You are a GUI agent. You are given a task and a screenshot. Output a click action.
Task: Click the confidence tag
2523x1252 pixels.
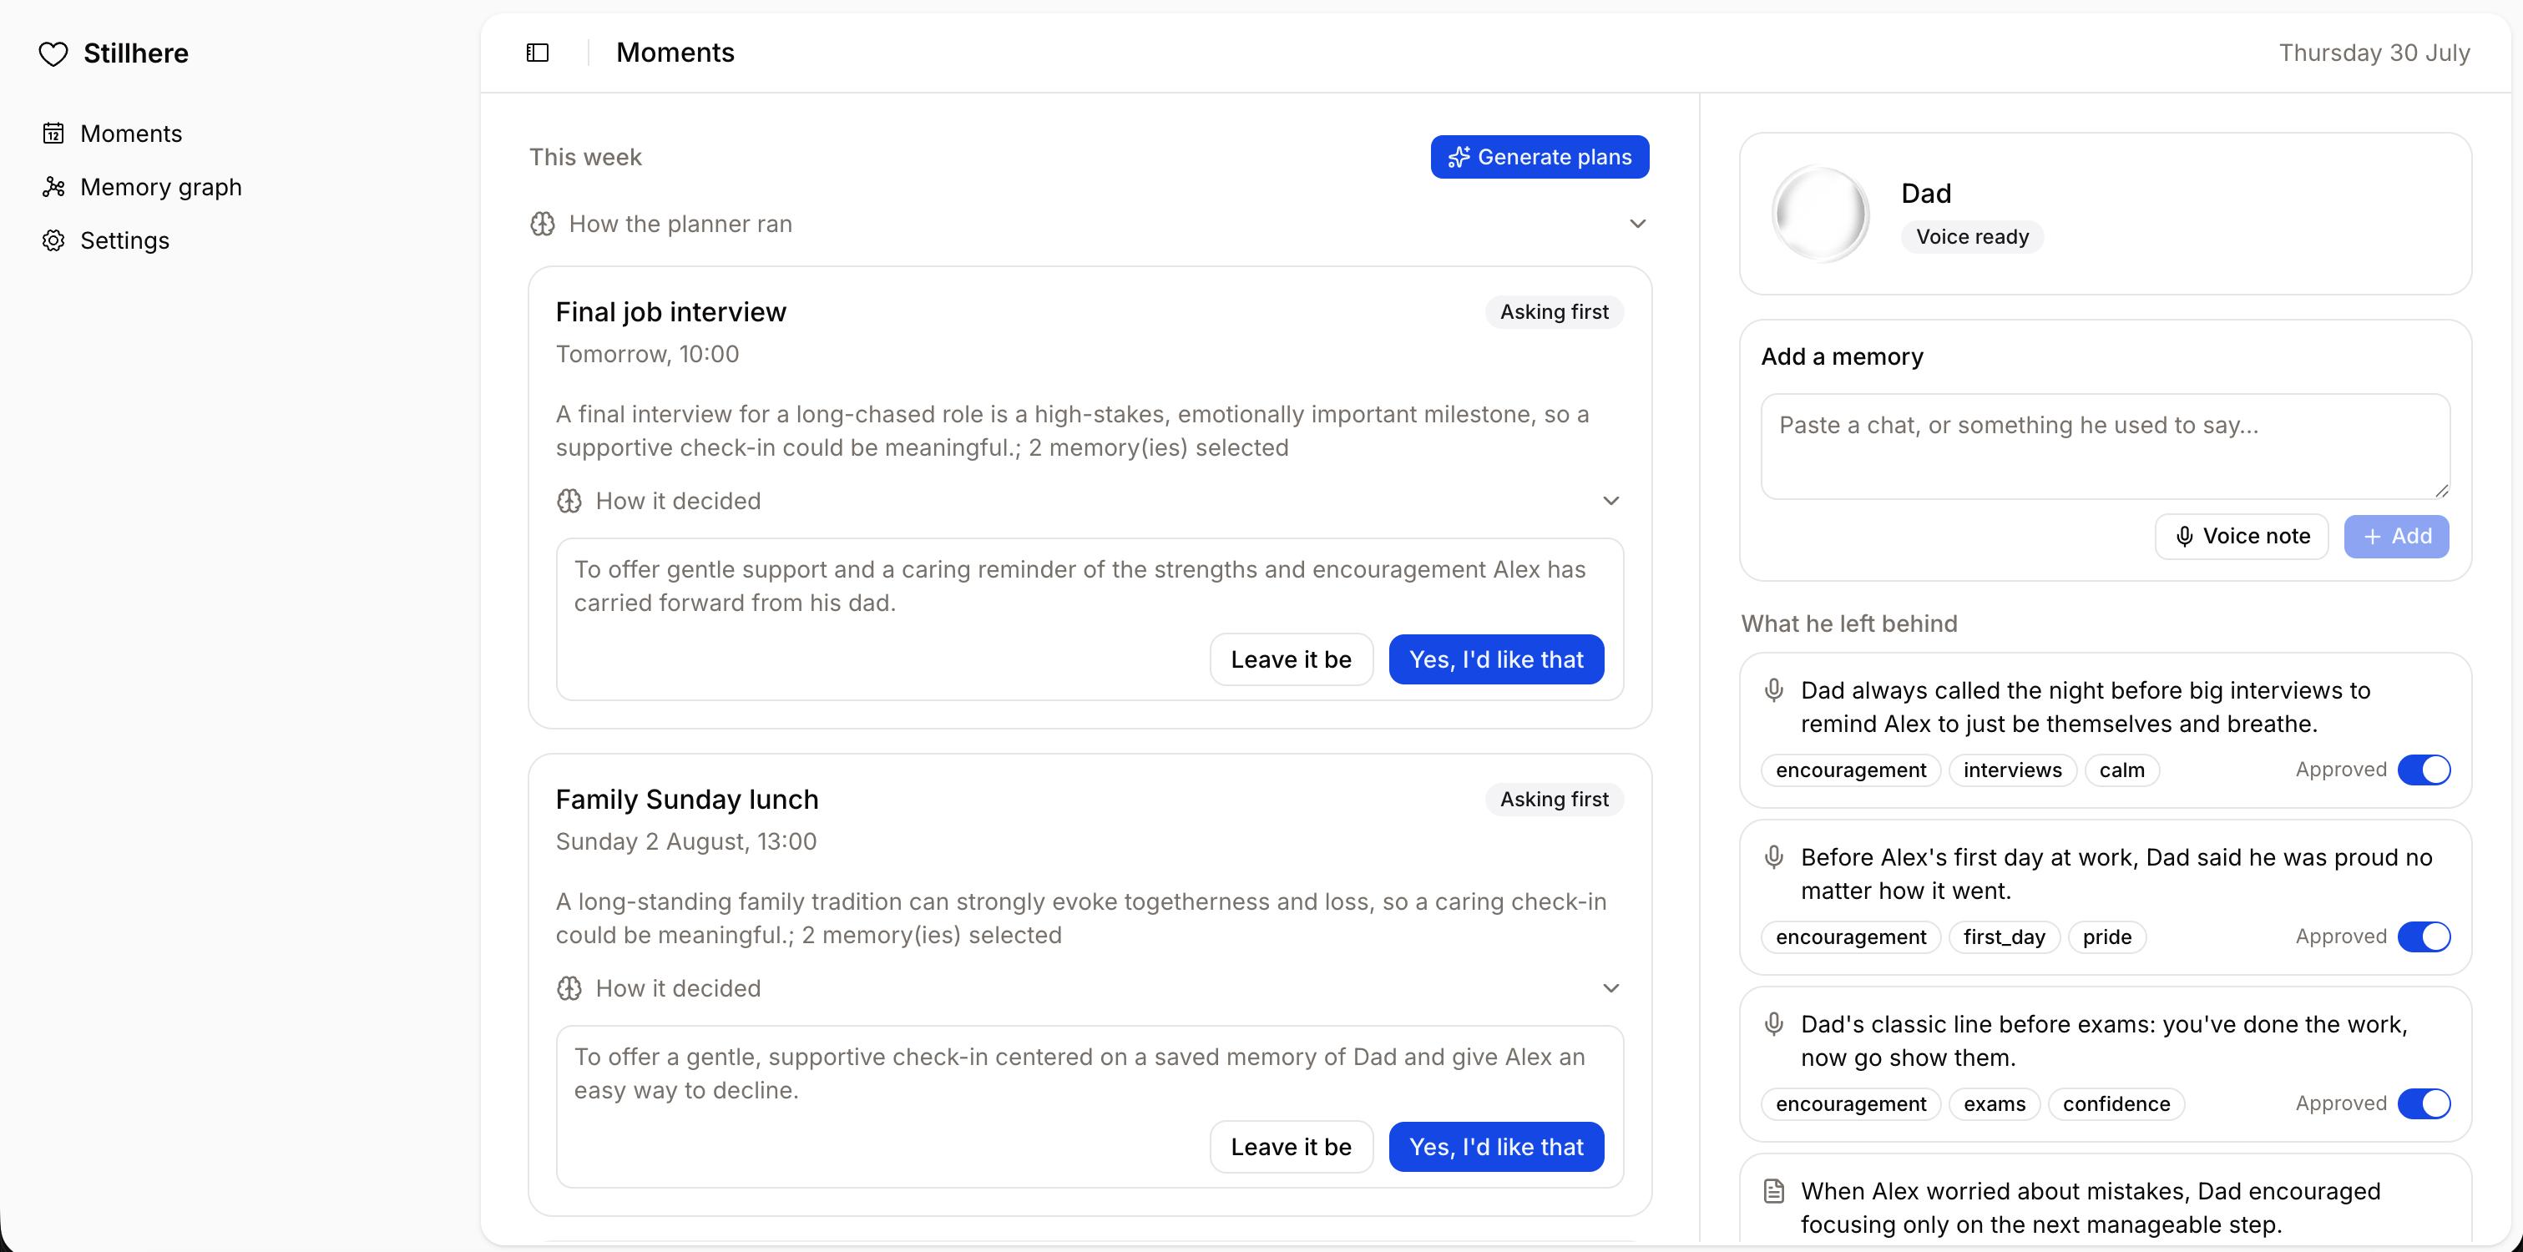coord(2116,1104)
